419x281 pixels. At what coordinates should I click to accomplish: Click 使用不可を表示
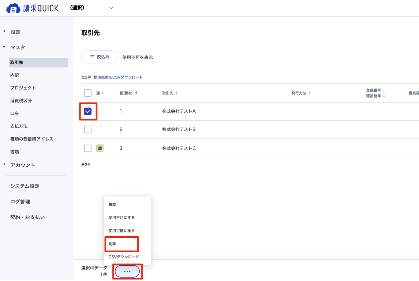[137, 57]
